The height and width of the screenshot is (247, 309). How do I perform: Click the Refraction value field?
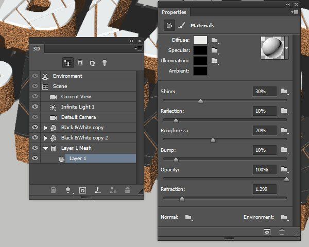pos(265,189)
